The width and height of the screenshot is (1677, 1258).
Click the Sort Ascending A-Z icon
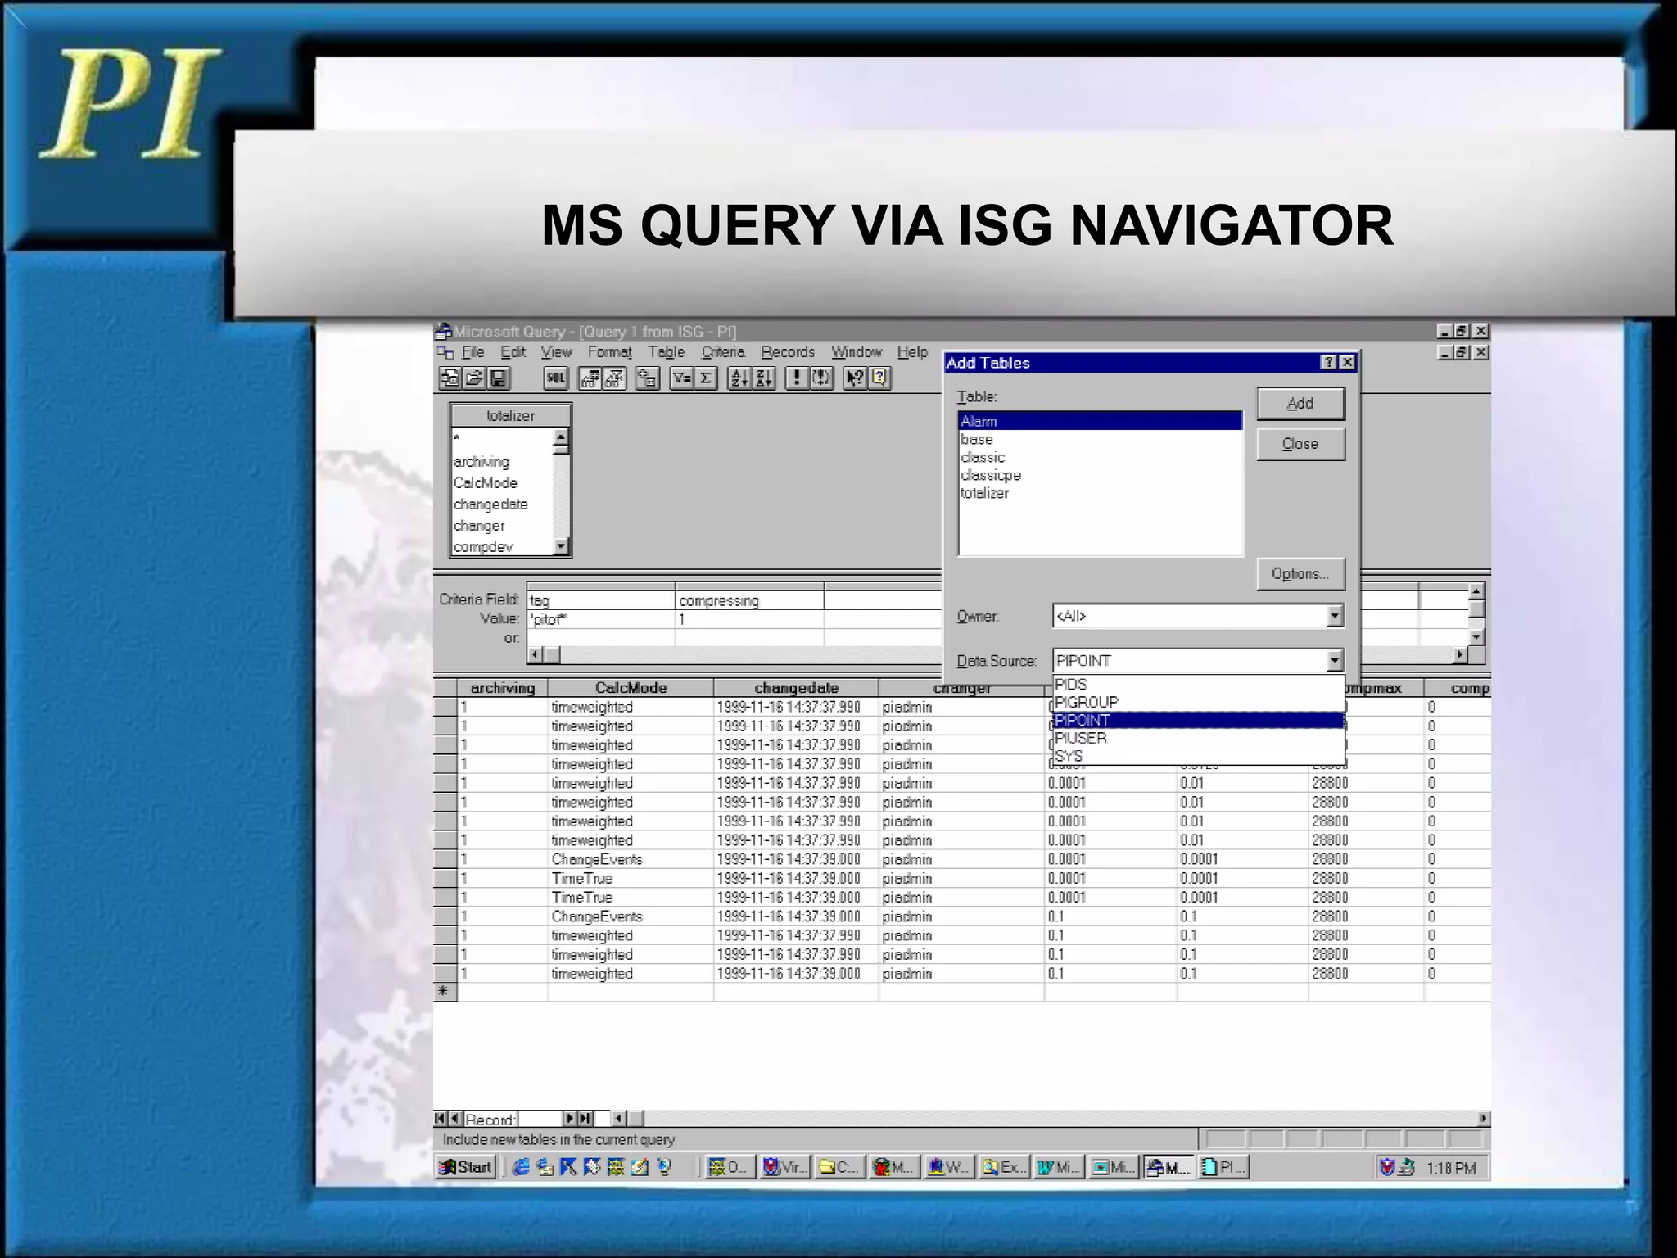click(739, 378)
